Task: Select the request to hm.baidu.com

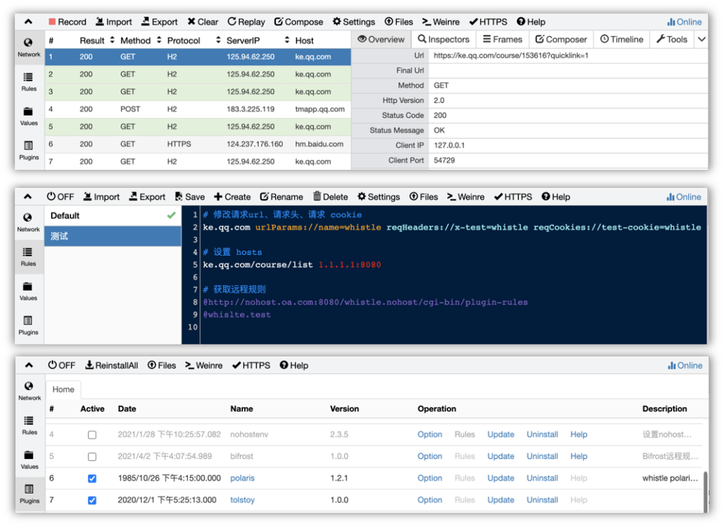Action: (x=198, y=144)
